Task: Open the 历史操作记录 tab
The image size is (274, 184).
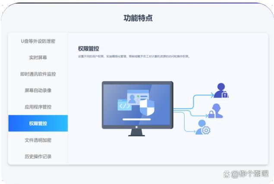Action: tap(38, 156)
